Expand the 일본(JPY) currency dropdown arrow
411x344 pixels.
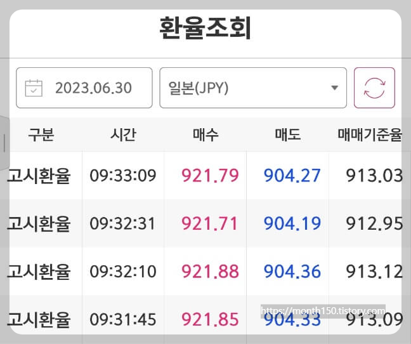coord(334,88)
